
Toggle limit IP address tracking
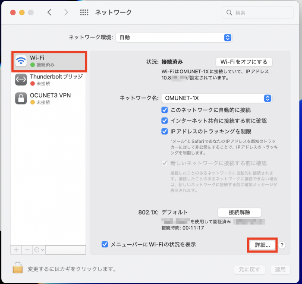164,131
